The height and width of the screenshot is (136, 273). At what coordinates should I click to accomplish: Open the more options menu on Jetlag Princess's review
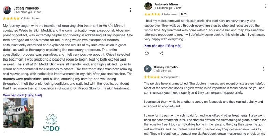tap(130, 10)
